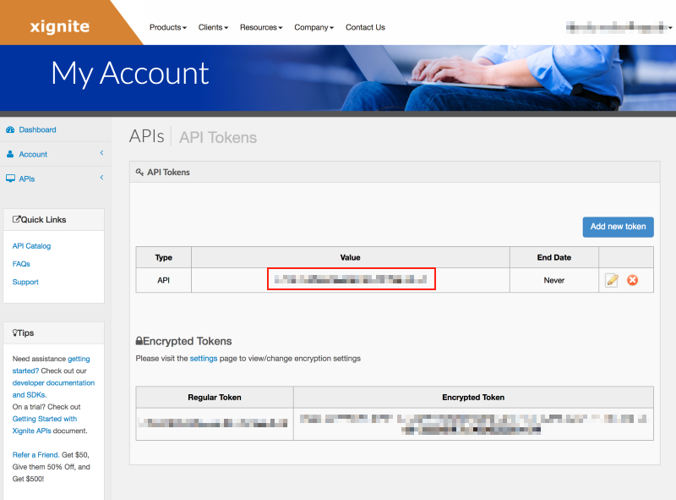
Task: Select Account in the sidebar
Action: click(33, 154)
